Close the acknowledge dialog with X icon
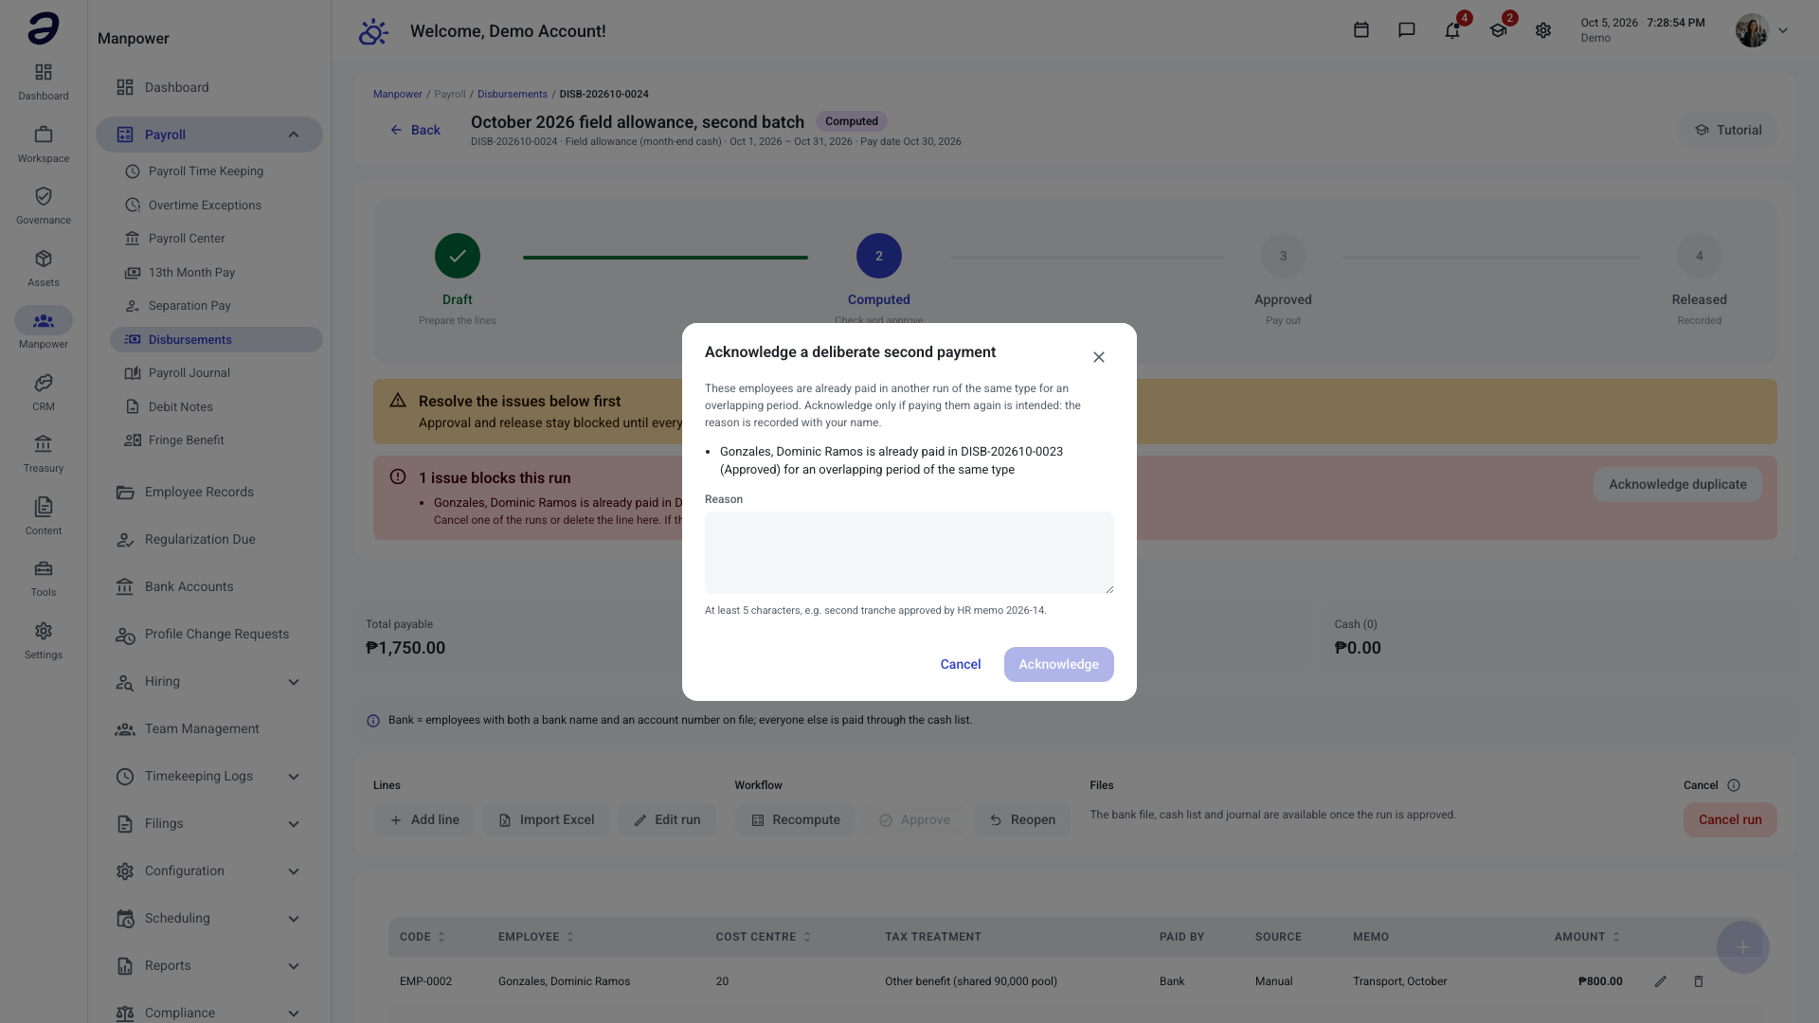Viewport: 1819px width, 1023px height. [1099, 357]
